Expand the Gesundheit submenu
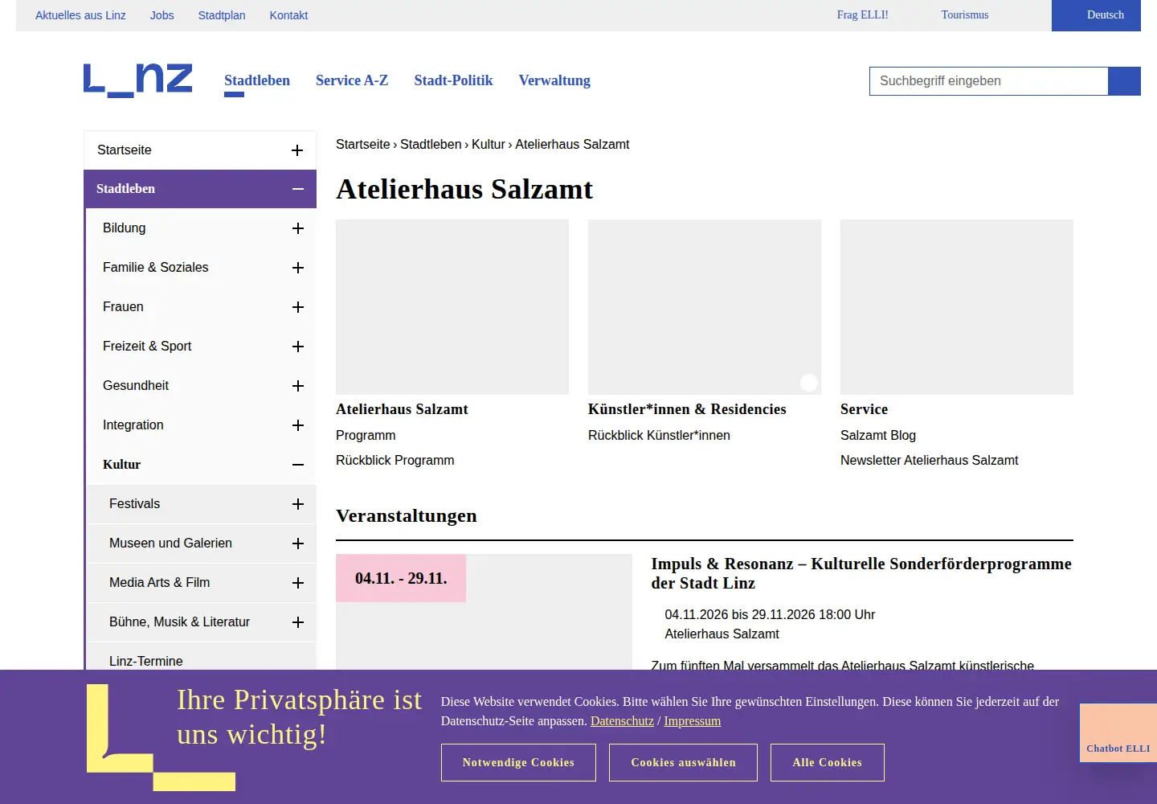The width and height of the screenshot is (1157, 804). coord(298,386)
